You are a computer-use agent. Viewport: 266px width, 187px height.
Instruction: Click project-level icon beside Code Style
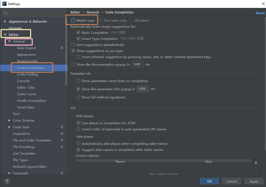[x=62, y=127]
